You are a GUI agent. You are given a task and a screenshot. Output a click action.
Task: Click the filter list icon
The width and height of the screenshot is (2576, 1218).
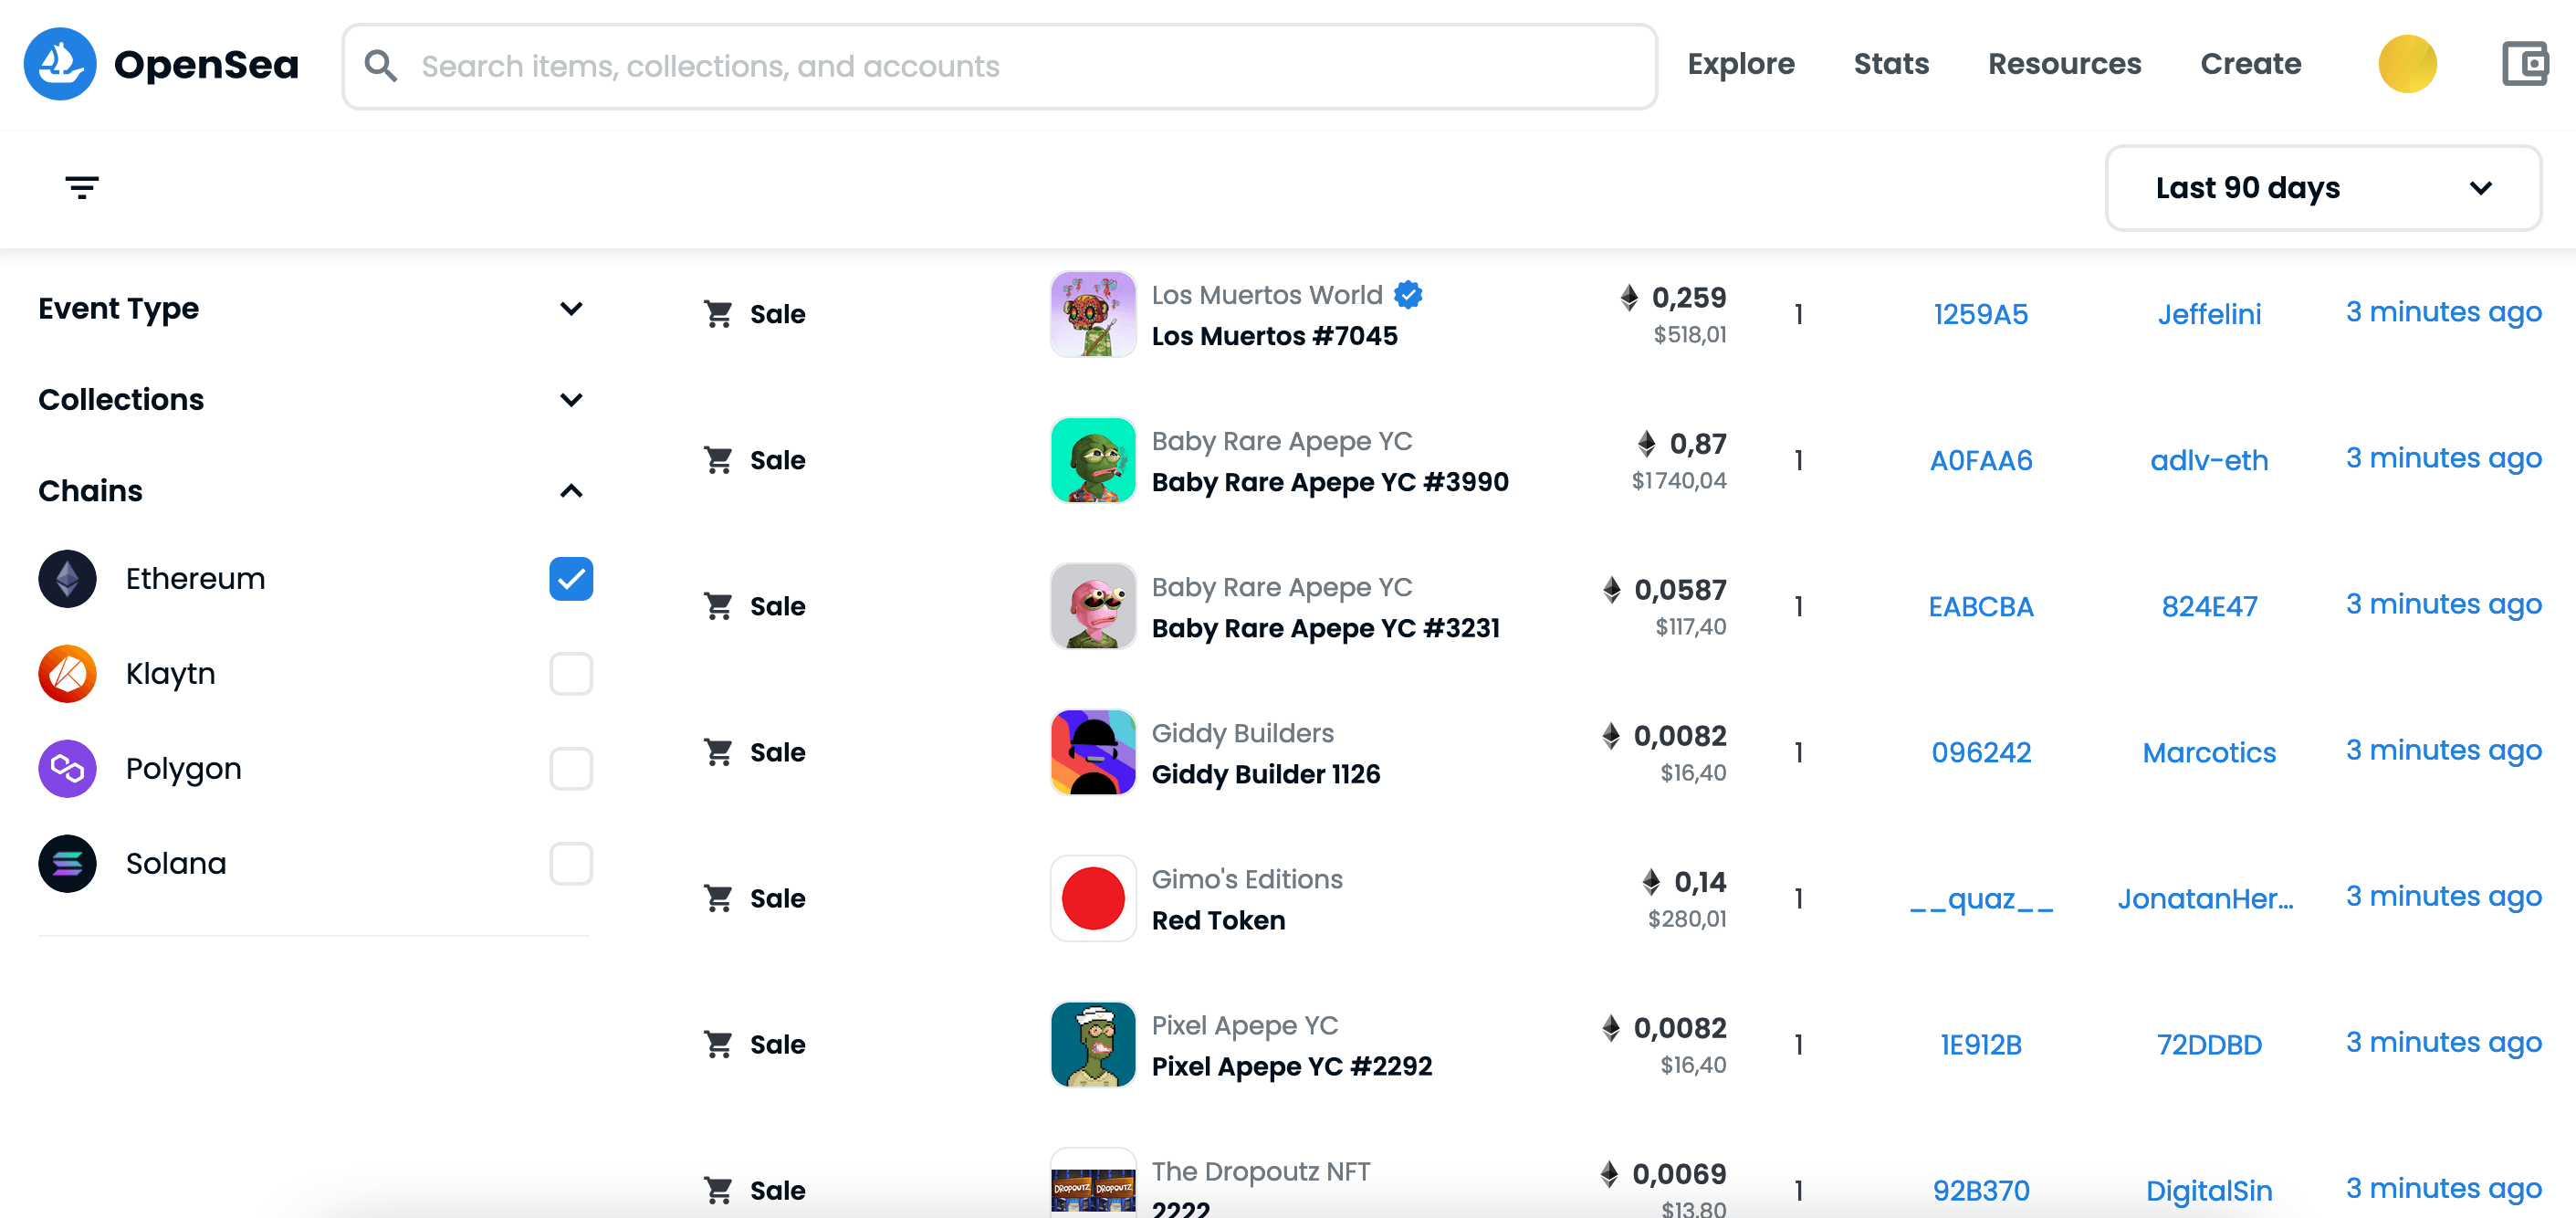(x=82, y=187)
